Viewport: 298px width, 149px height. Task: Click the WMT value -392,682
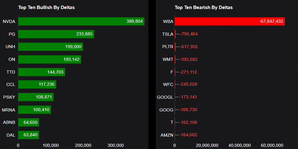tap(189, 59)
